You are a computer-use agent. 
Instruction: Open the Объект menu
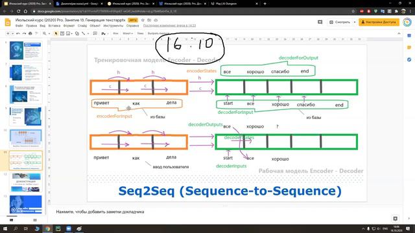[x=95, y=26]
